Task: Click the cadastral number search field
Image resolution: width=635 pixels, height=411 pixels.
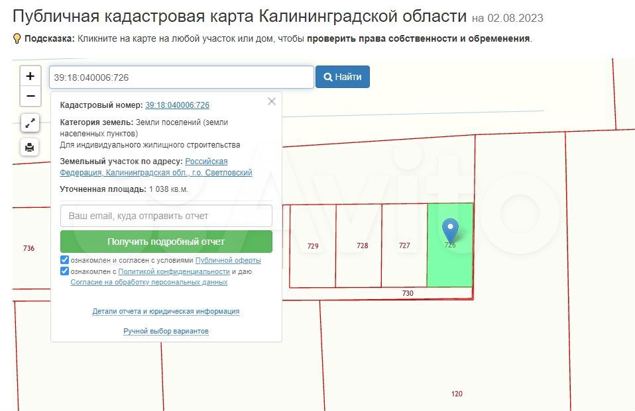Action: pos(180,77)
